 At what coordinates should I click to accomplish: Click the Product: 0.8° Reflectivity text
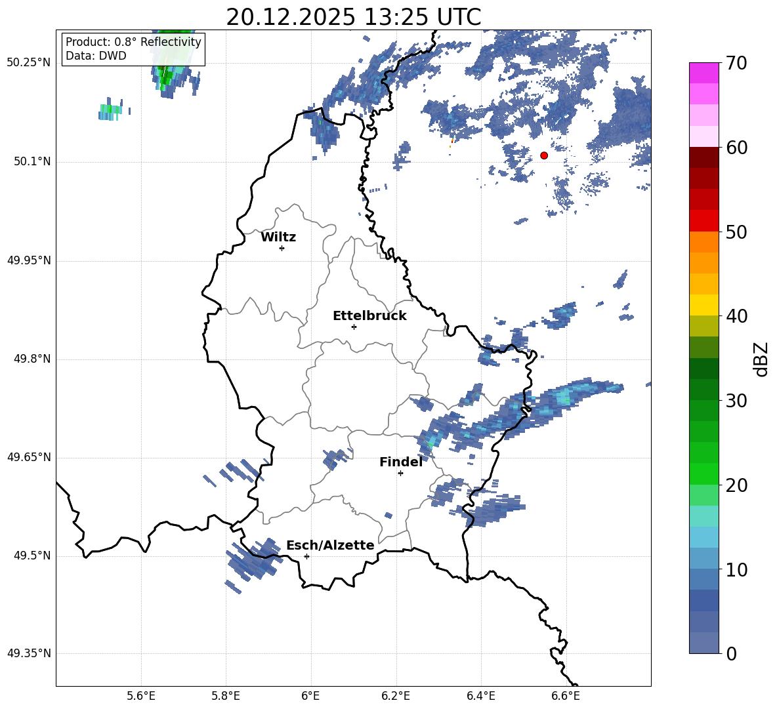133,42
